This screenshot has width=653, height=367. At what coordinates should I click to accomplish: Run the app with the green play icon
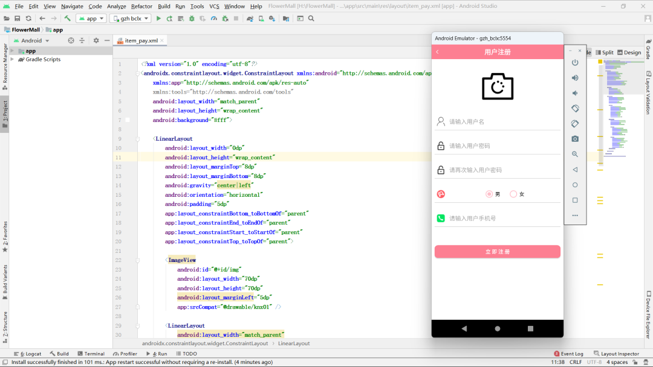(x=158, y=19)
